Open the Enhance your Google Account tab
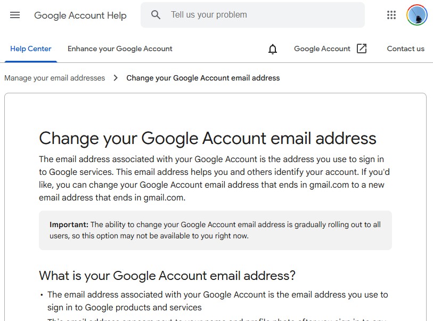 pos(120,49)
